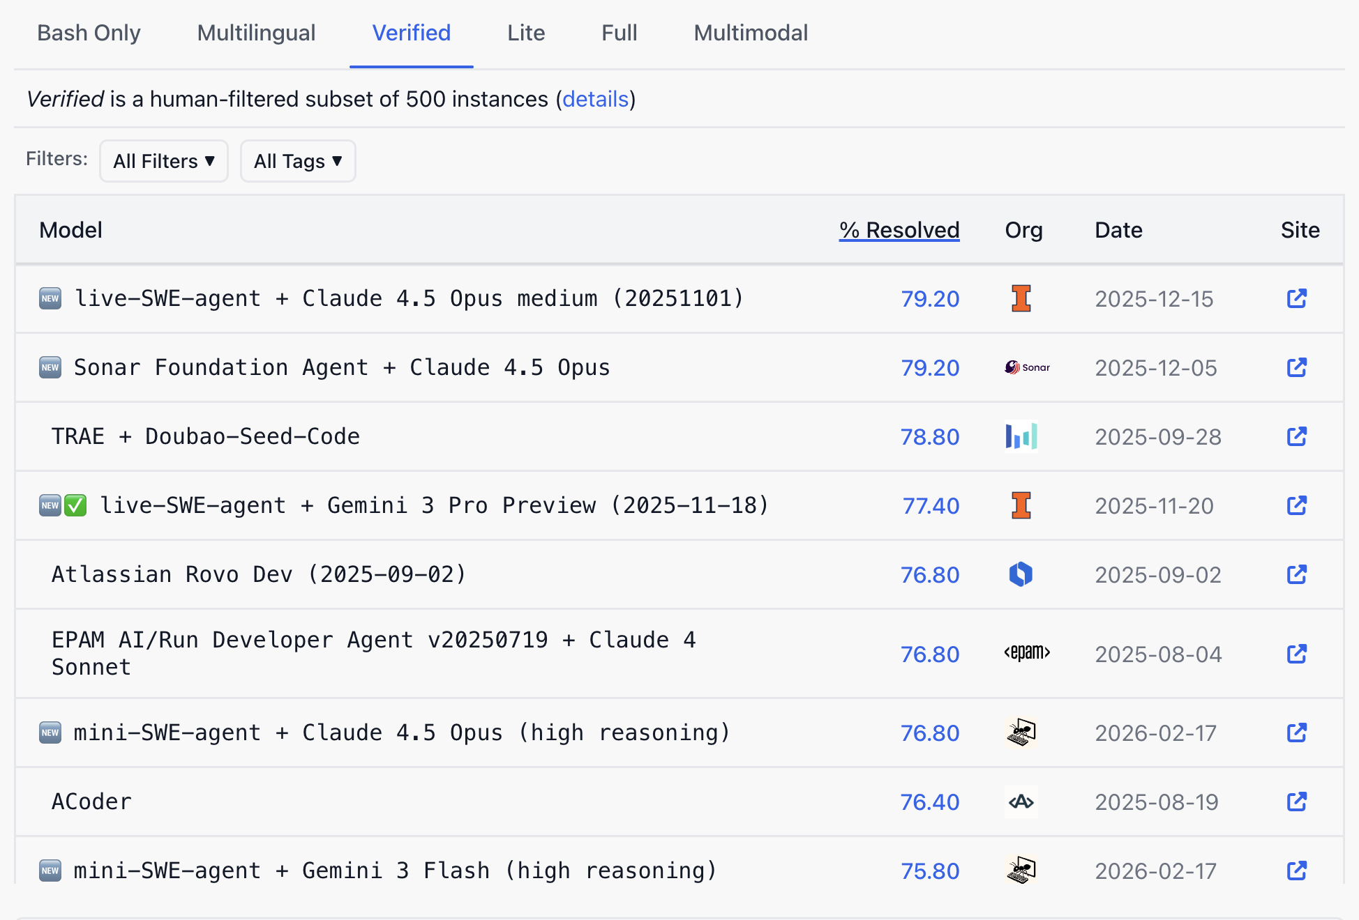Switch to the Multimodal tab
The width and height of the screenshot is (1359, 920).
pyautogui.click(x=751, y=33)
